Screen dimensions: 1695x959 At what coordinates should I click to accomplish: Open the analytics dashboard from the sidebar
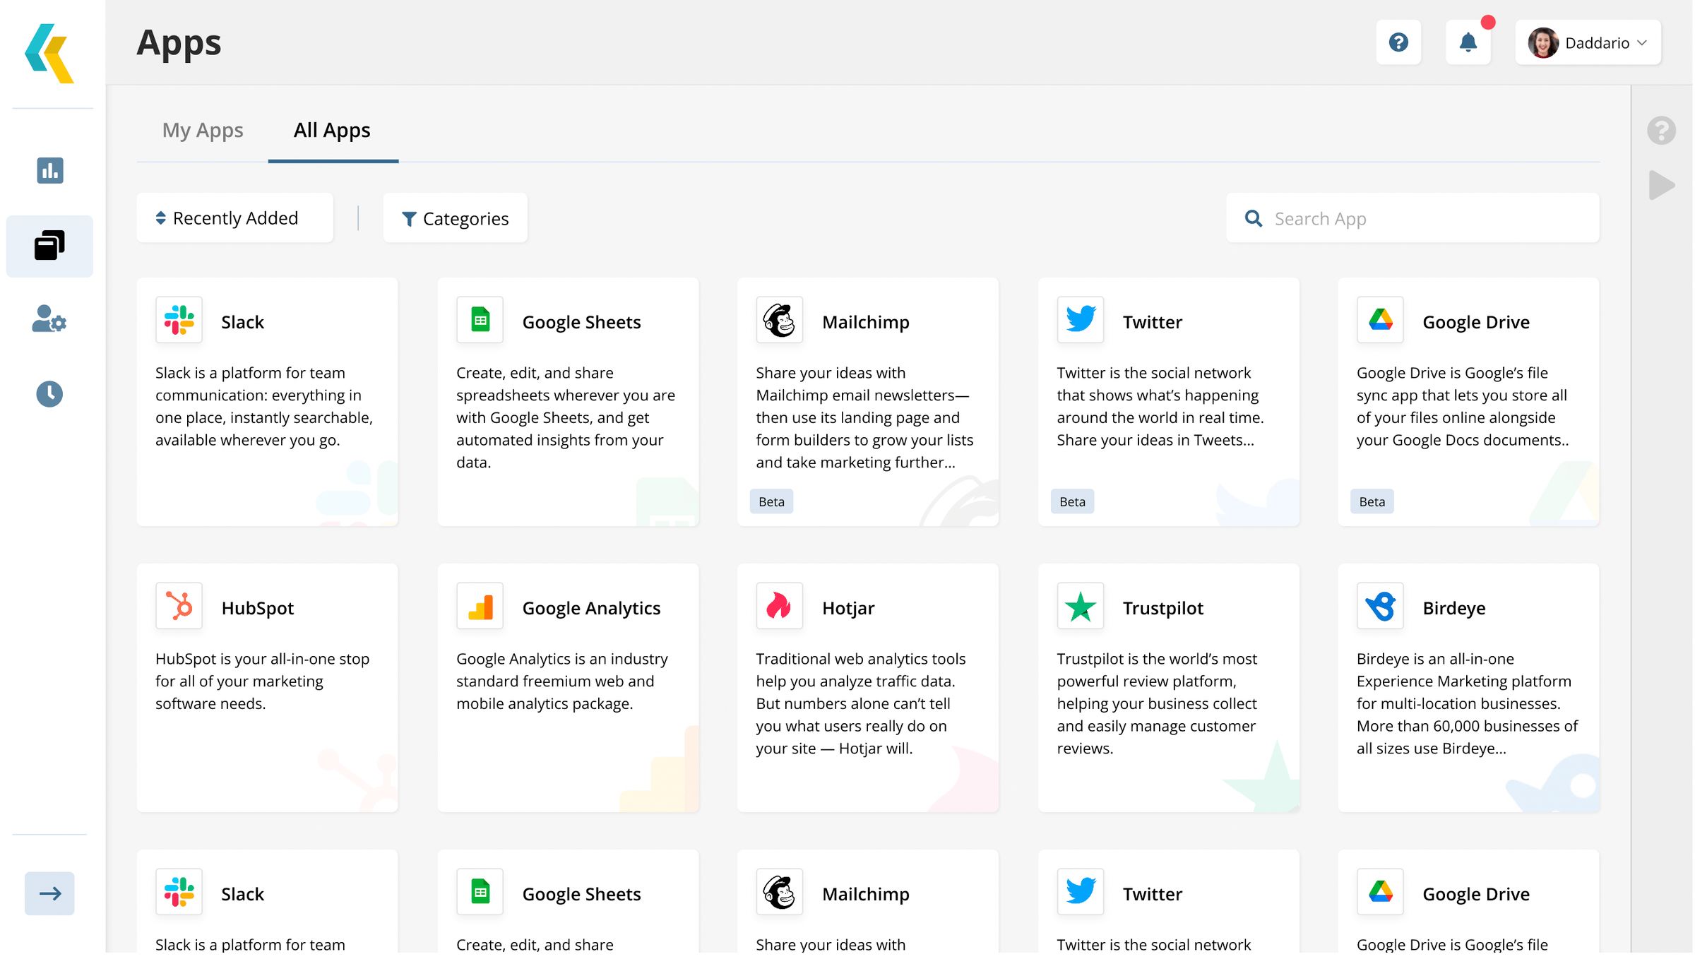coord(49,171)
